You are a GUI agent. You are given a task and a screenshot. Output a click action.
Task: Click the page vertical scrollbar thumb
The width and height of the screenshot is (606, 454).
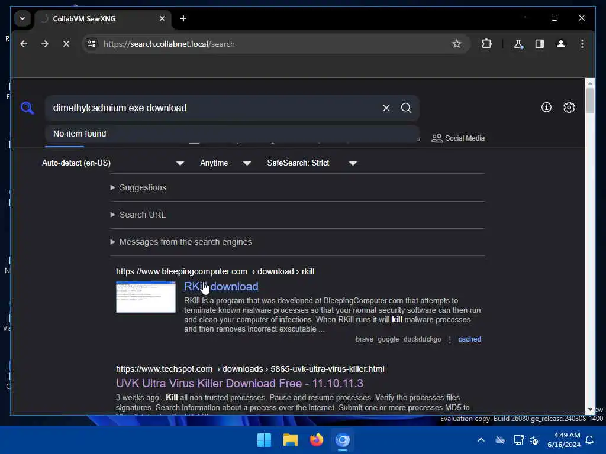(x=590, y=100)
